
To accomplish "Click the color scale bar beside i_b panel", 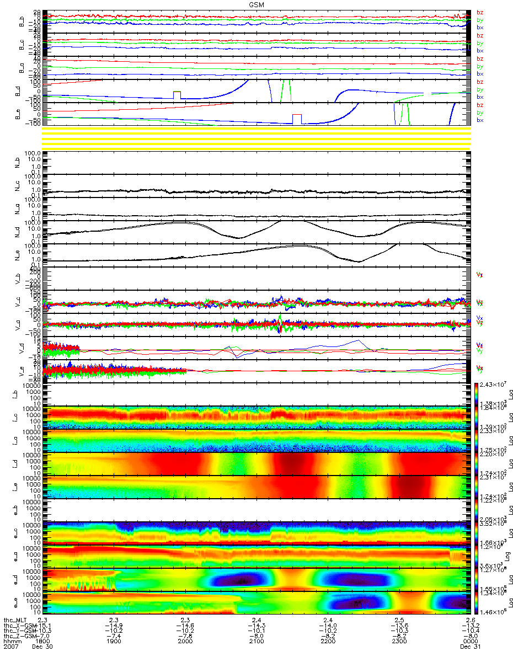I will [x=475, y=394].
